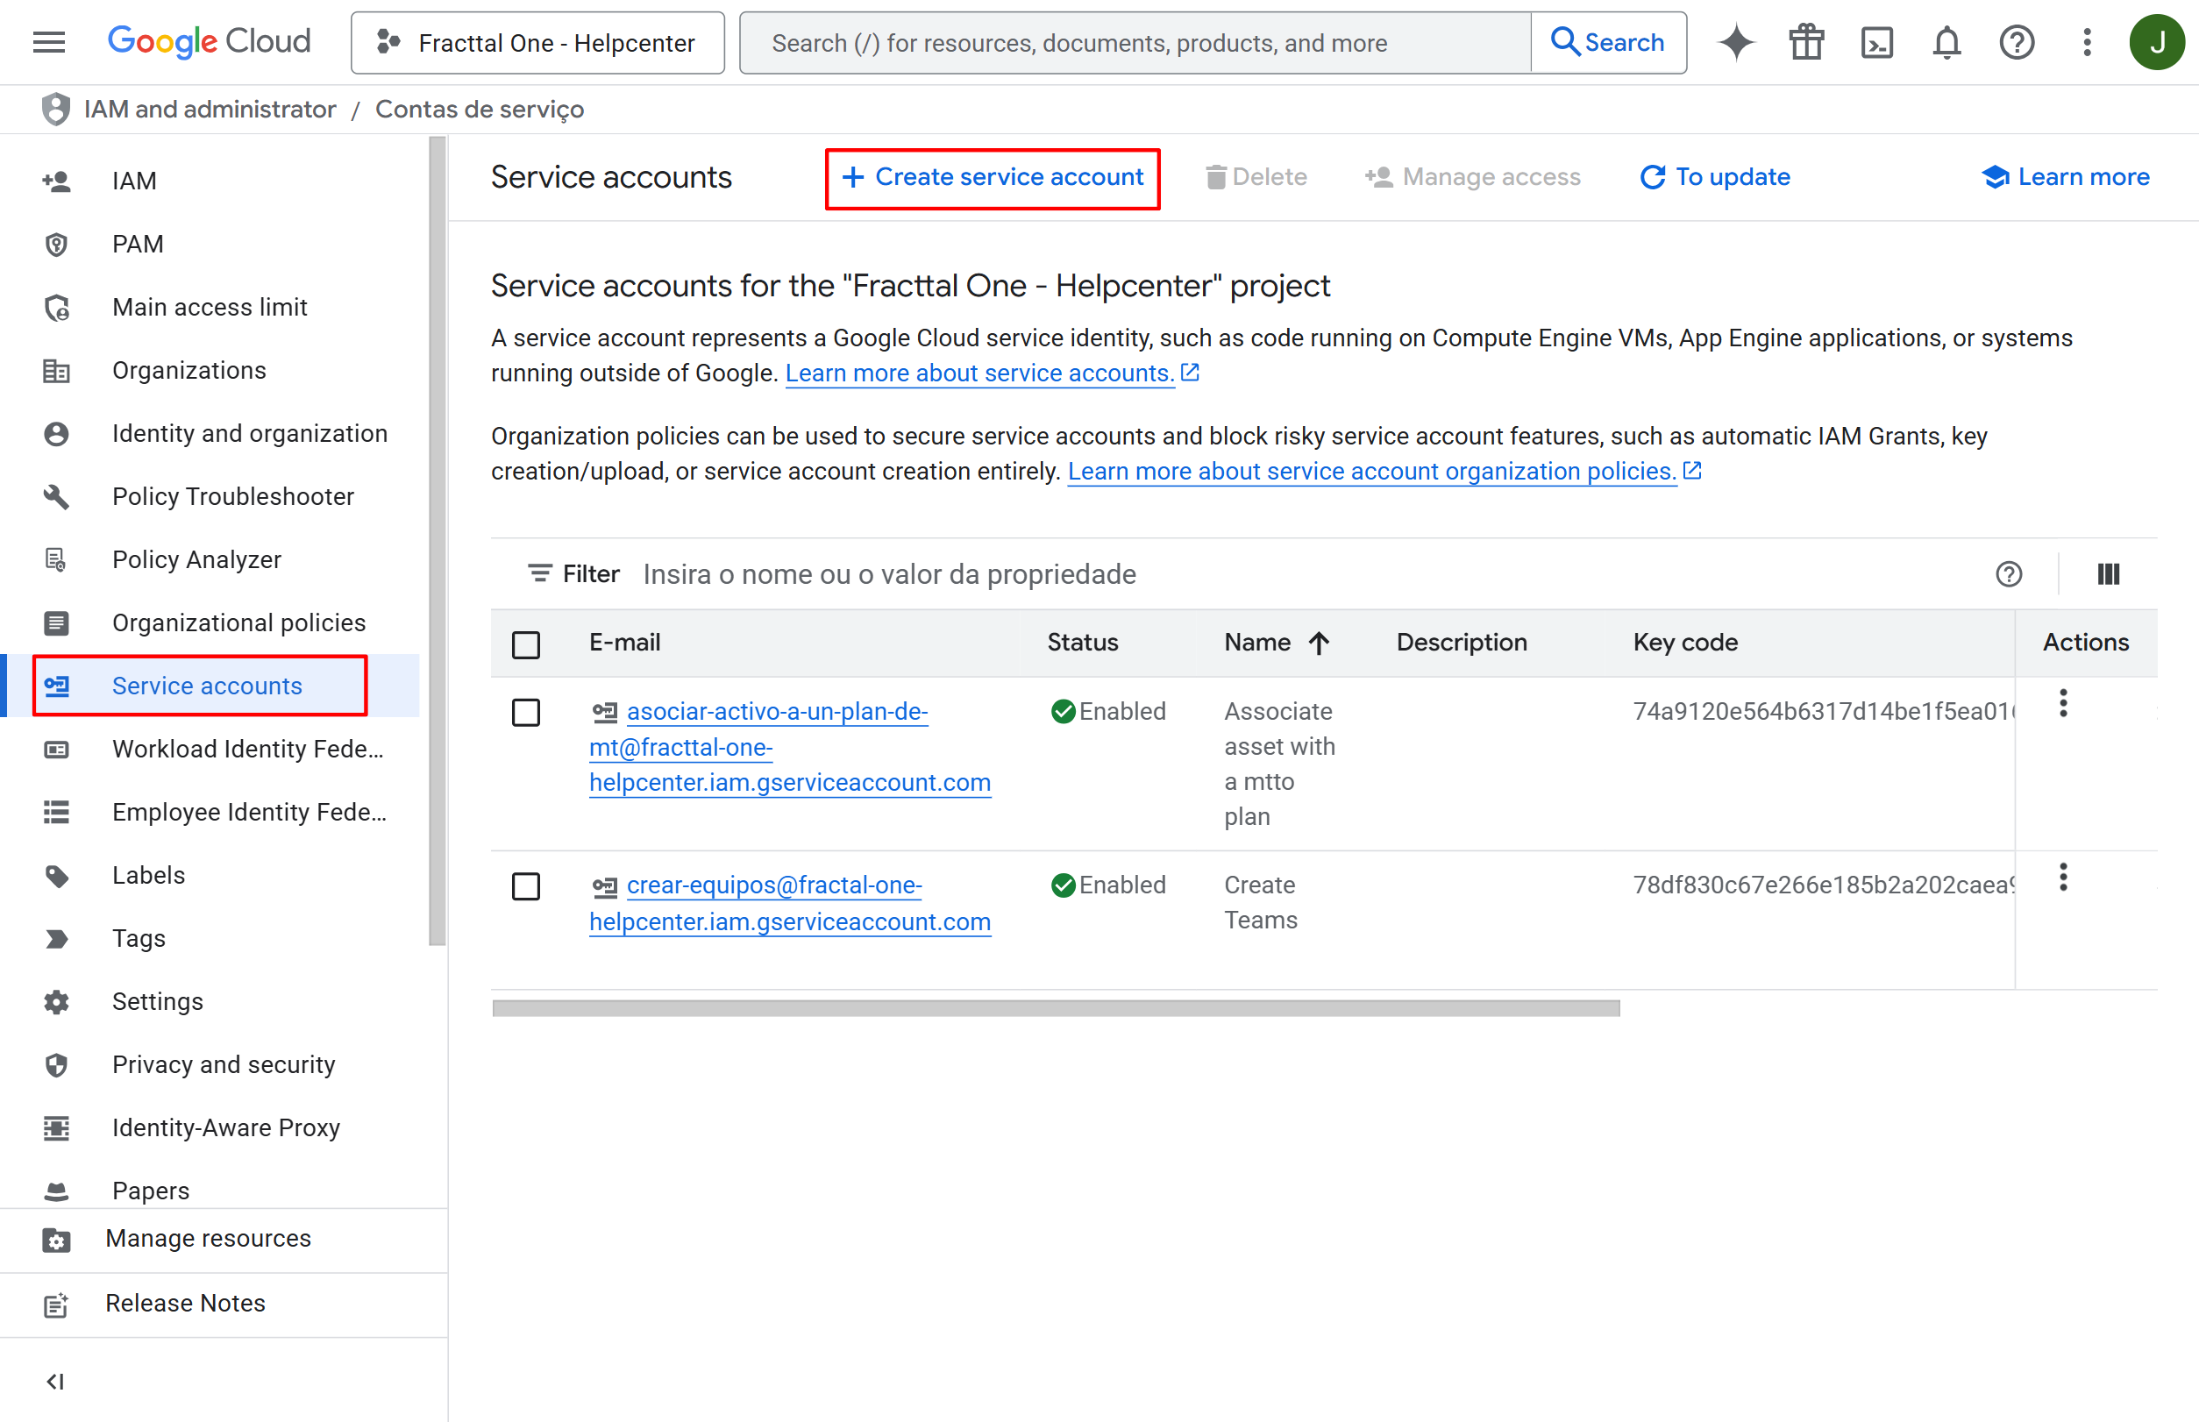Open Learn more about service accounts link
The image size is (2199, 1422).
(980, 373)
